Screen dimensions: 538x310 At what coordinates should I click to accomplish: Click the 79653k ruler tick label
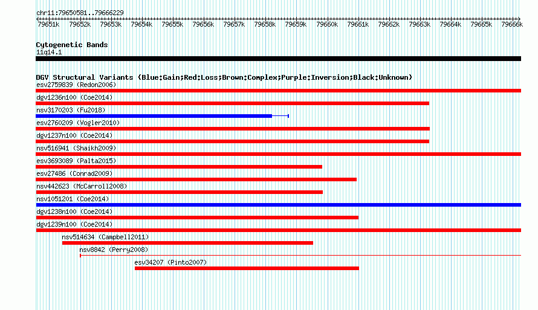click(111, 24)
